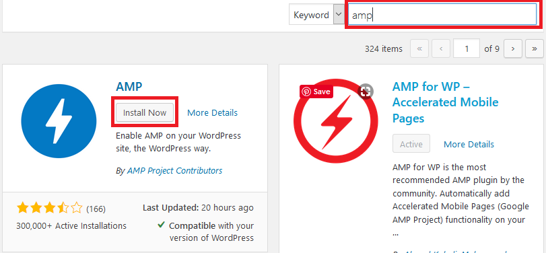Open More Details for AMP for WP
Image resolution: width=546 pixels, height=253 pixels.
tap(469, 144)
